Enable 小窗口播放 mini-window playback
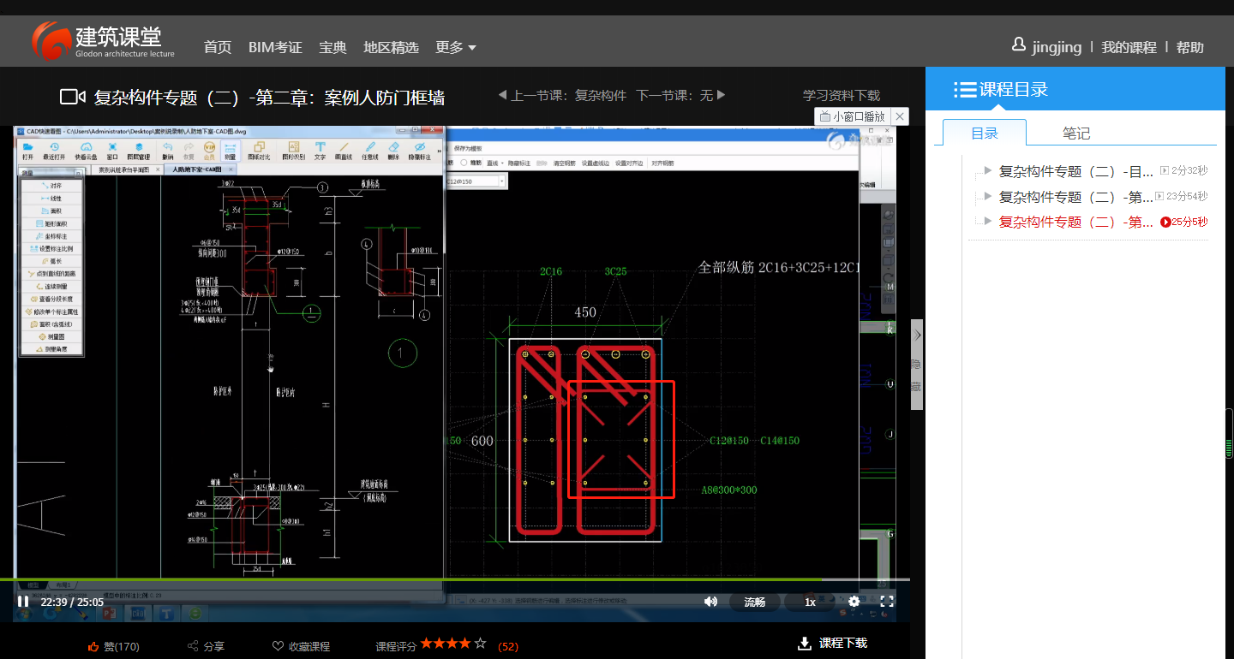This screenshot has height=659, width=1234. (852, 116)
